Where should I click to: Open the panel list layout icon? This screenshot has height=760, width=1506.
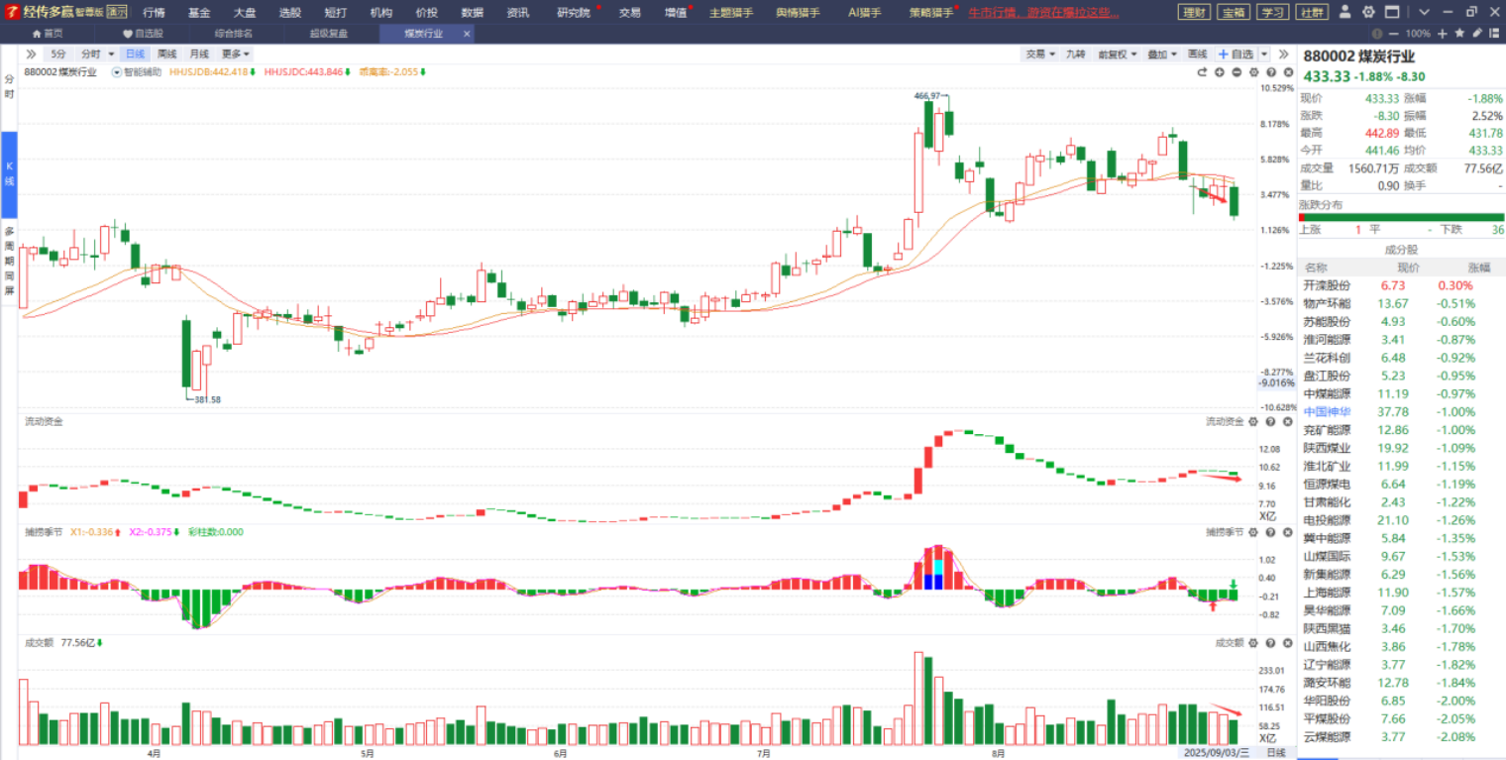[1494, 34]
